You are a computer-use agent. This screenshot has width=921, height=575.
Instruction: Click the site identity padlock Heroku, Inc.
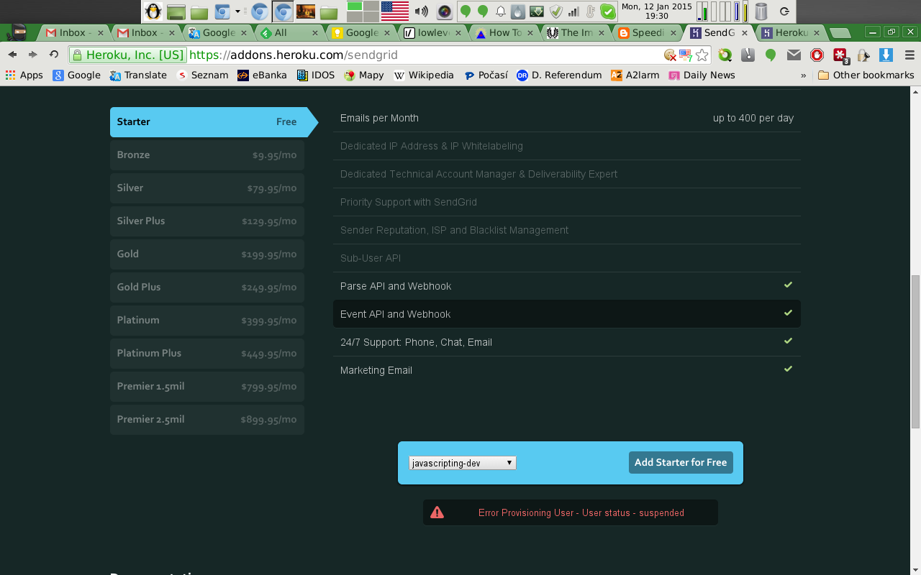click(x=128, y=55)
